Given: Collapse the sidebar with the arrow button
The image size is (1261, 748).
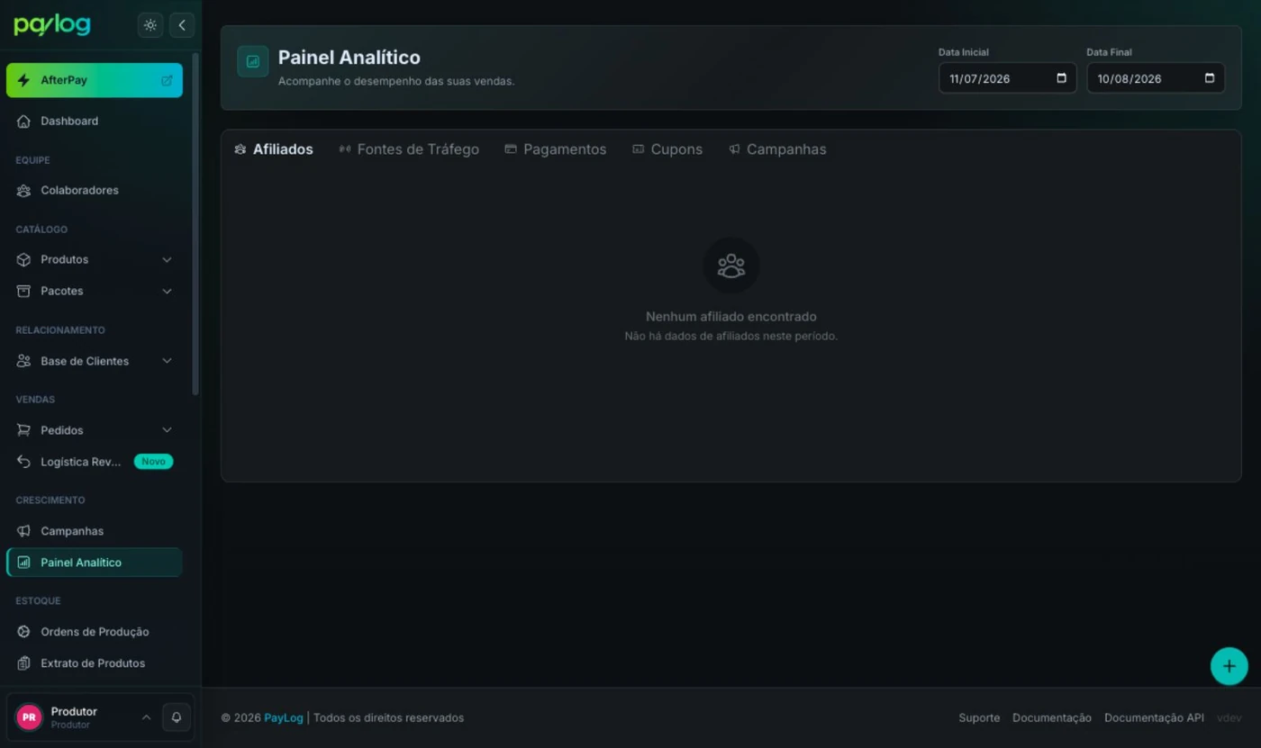Looking at the screenshot, I should pyautogui.click(x=182, y=25).
